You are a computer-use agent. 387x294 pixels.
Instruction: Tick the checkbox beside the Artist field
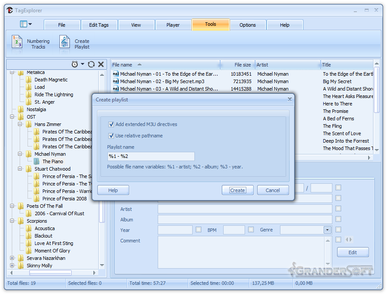338,209
